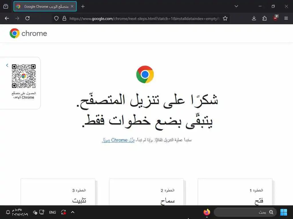Open the extensions puzzle menu
Screen dimensions: 293x219
click(x=264, y=18)
